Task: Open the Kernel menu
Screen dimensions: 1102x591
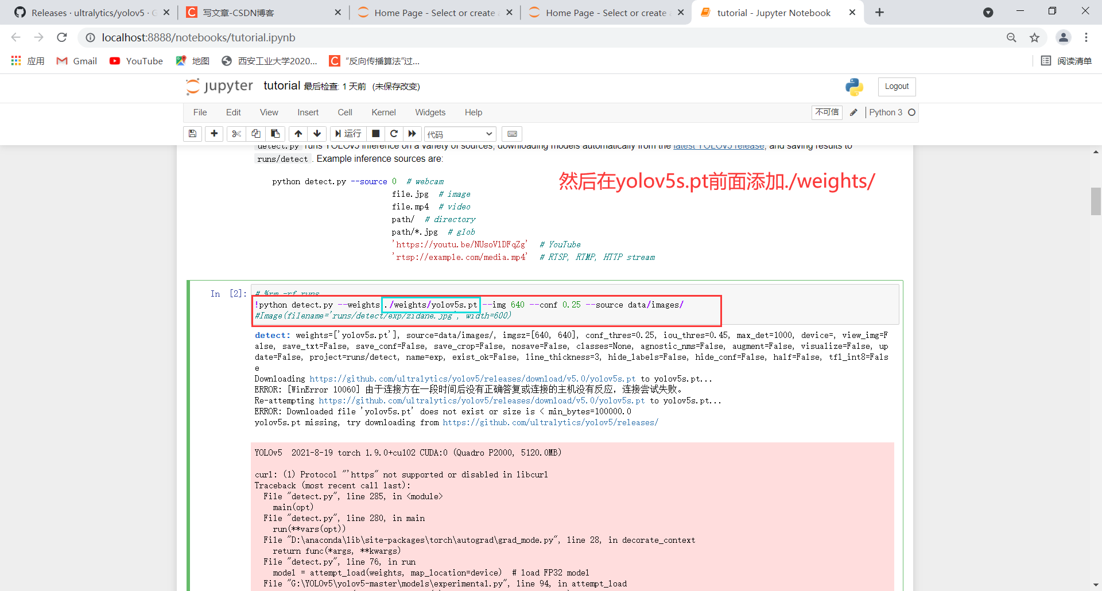Action: coord(383,112)
